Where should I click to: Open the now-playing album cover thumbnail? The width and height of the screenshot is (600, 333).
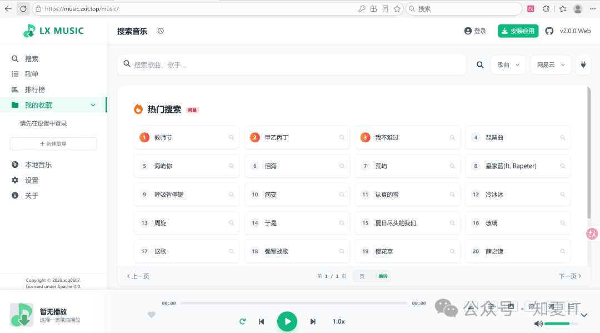(x=22, y=315)
